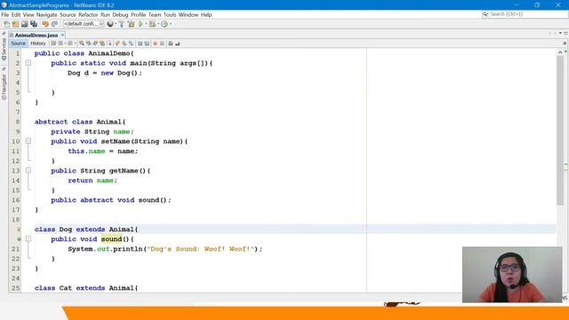The width and height of the screenshot is (569, 320).
Task: Click the override glyph beside public void sound()
Action: point(19,239)
